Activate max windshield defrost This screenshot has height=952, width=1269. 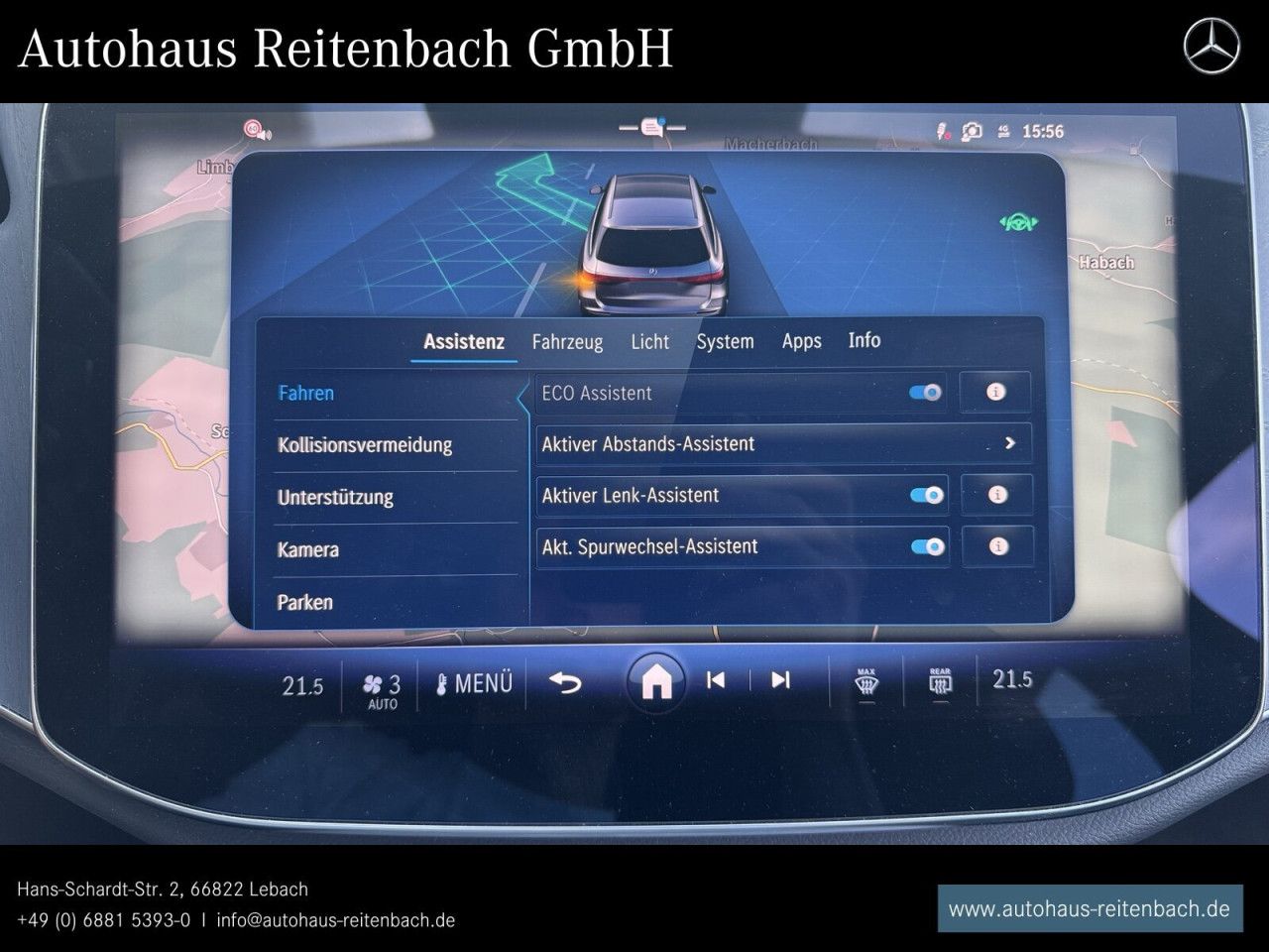866,682
